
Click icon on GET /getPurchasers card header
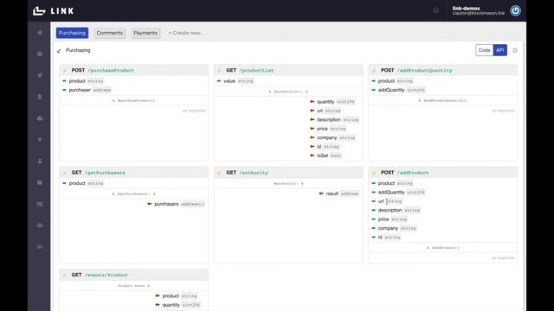(x=65, y=173)
